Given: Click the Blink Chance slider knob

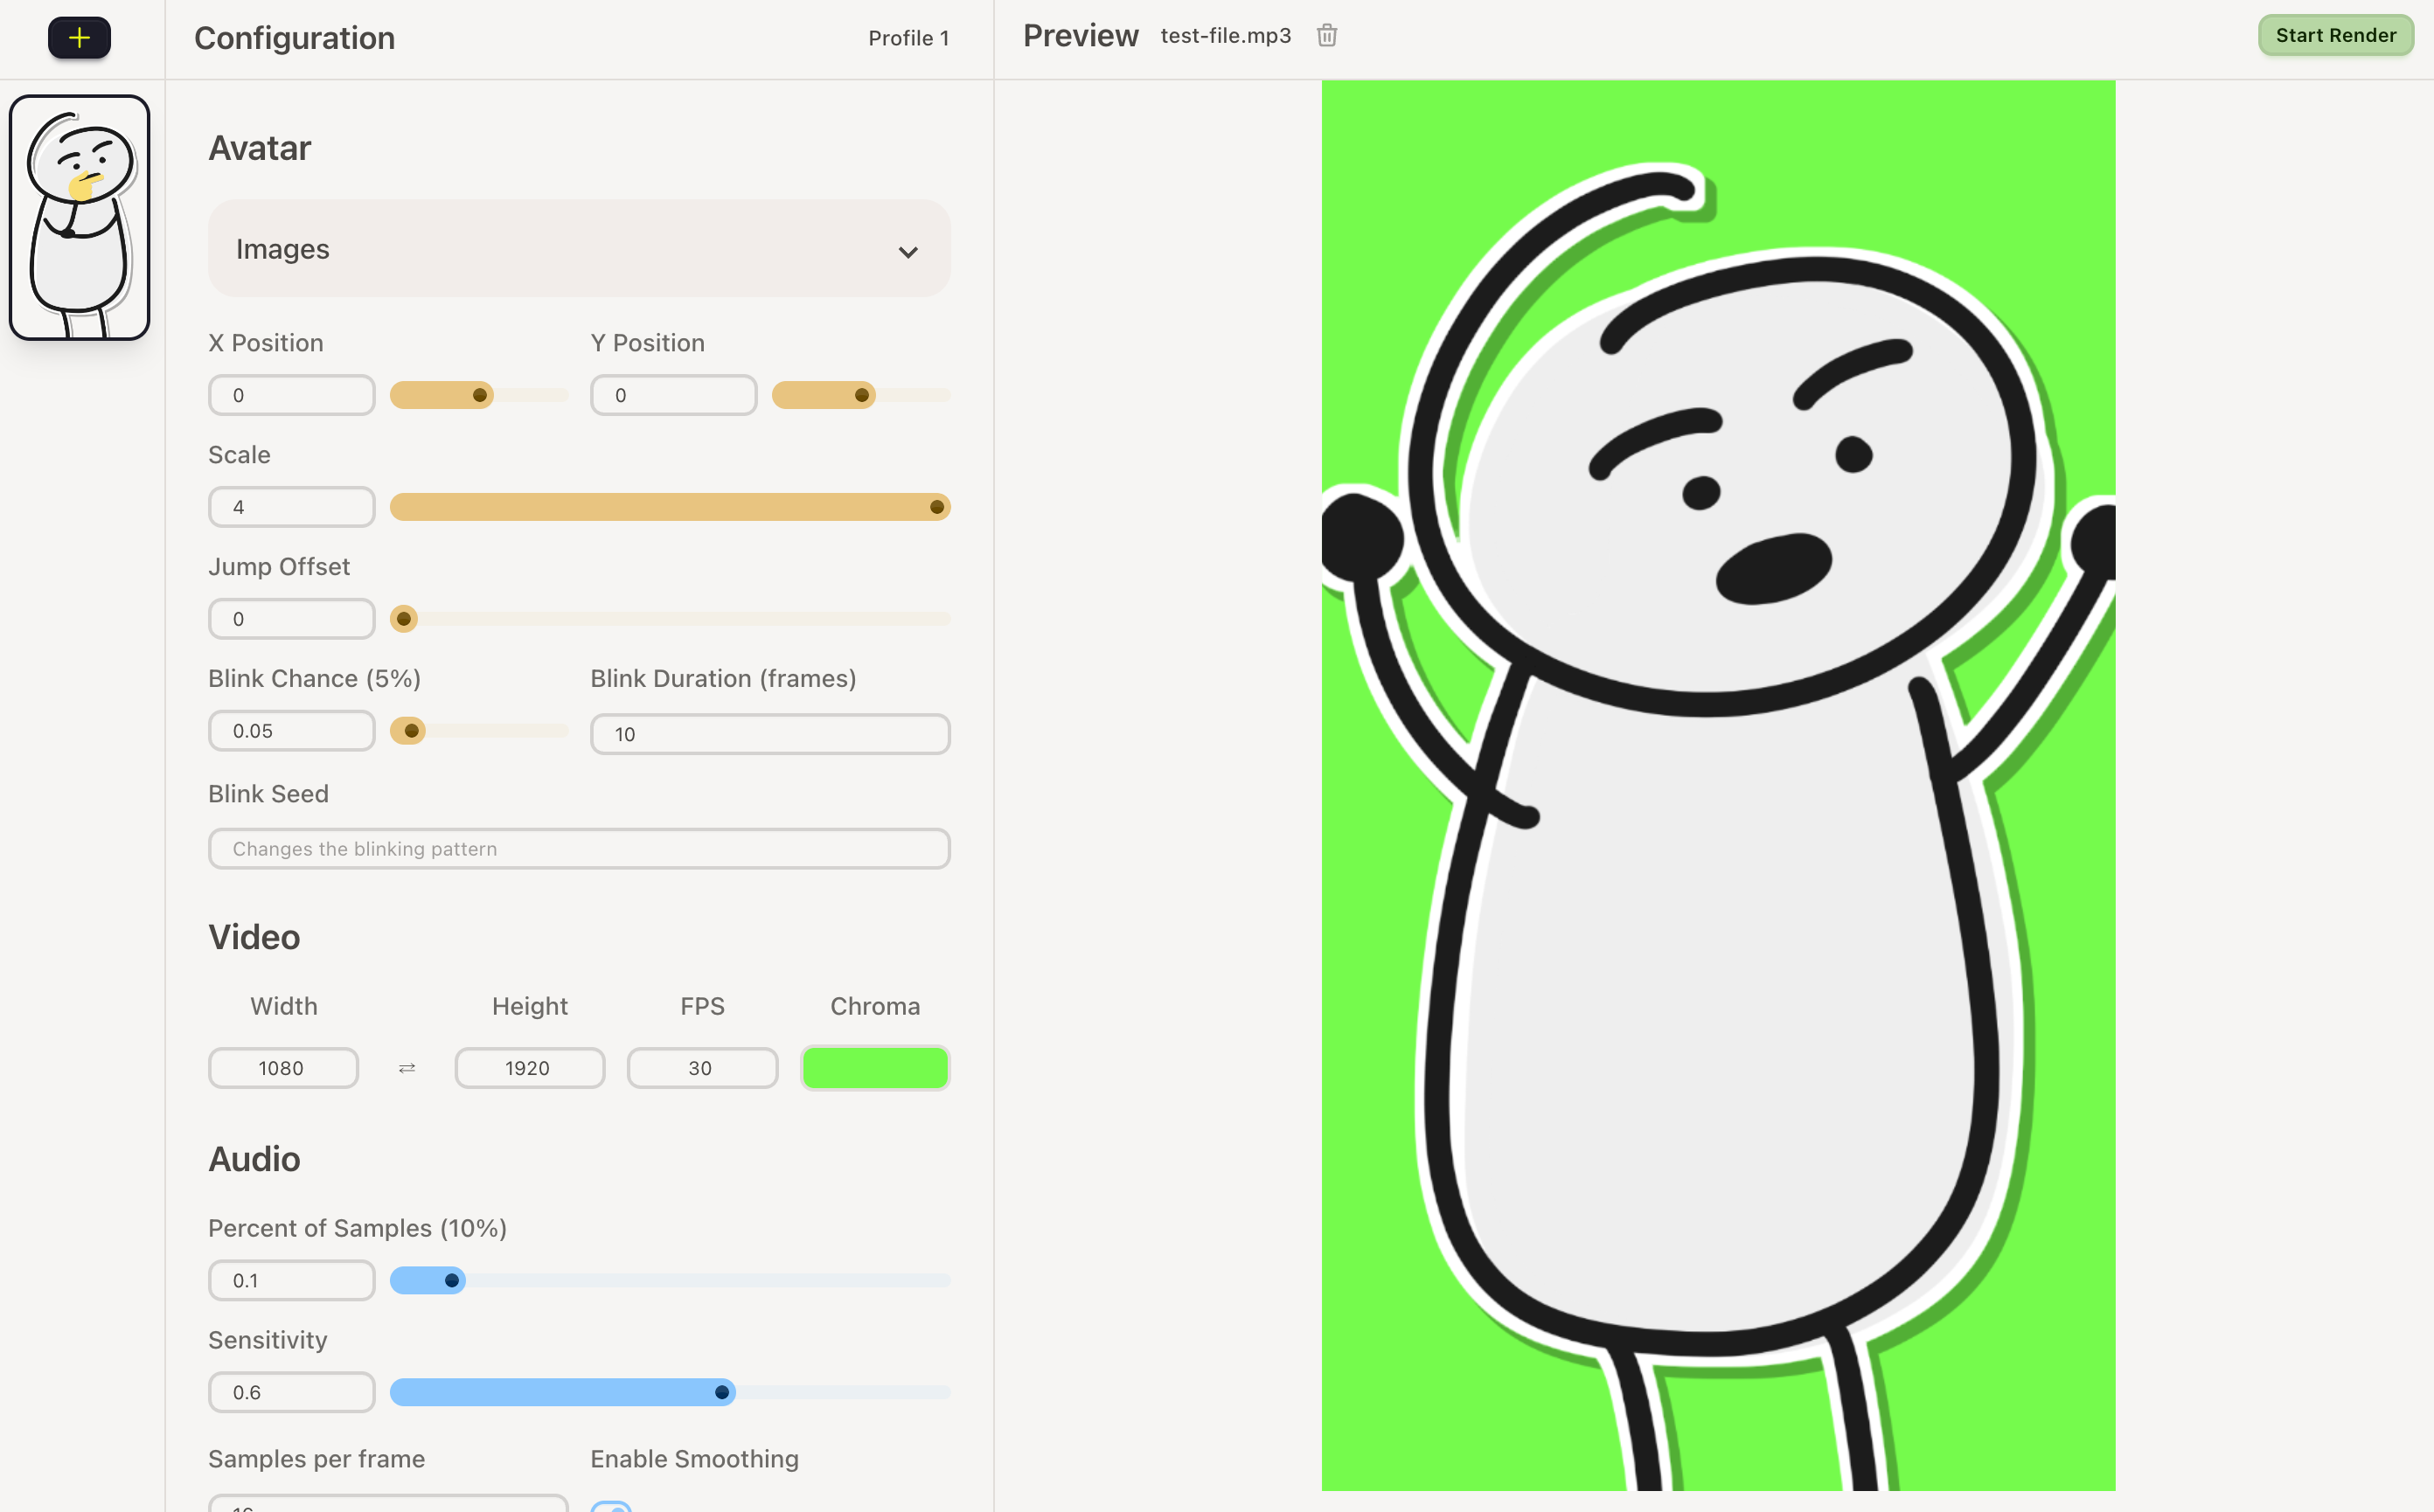Looking at the screenshot, I should (x=410, y=731).
